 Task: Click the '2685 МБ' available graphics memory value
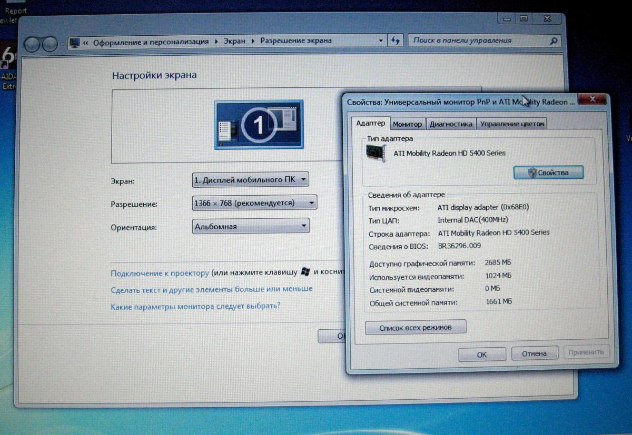(498, 262)
